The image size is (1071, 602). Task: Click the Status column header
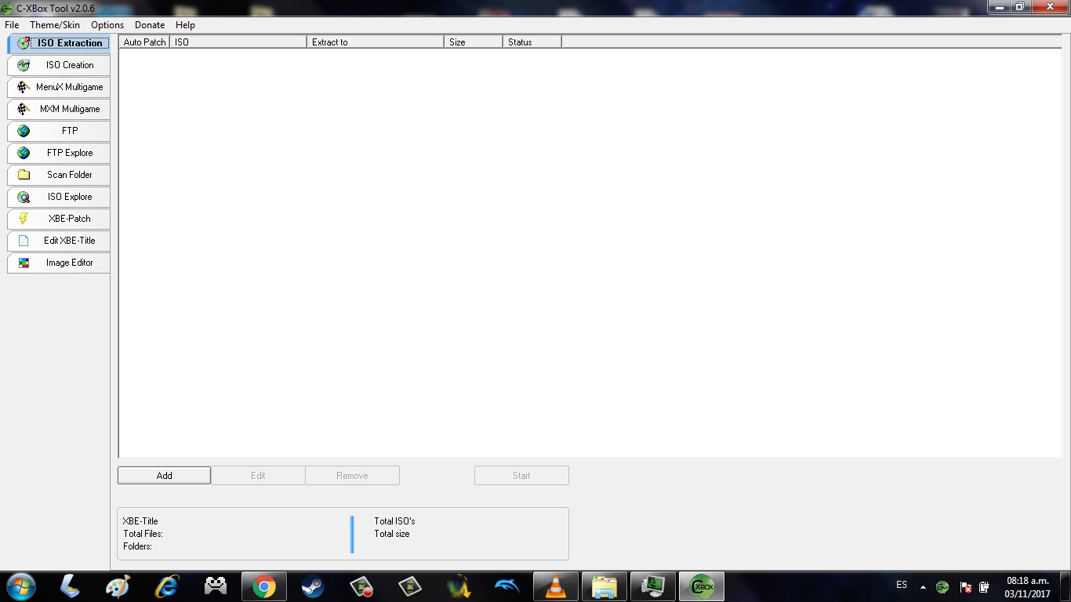coord(532,42)
